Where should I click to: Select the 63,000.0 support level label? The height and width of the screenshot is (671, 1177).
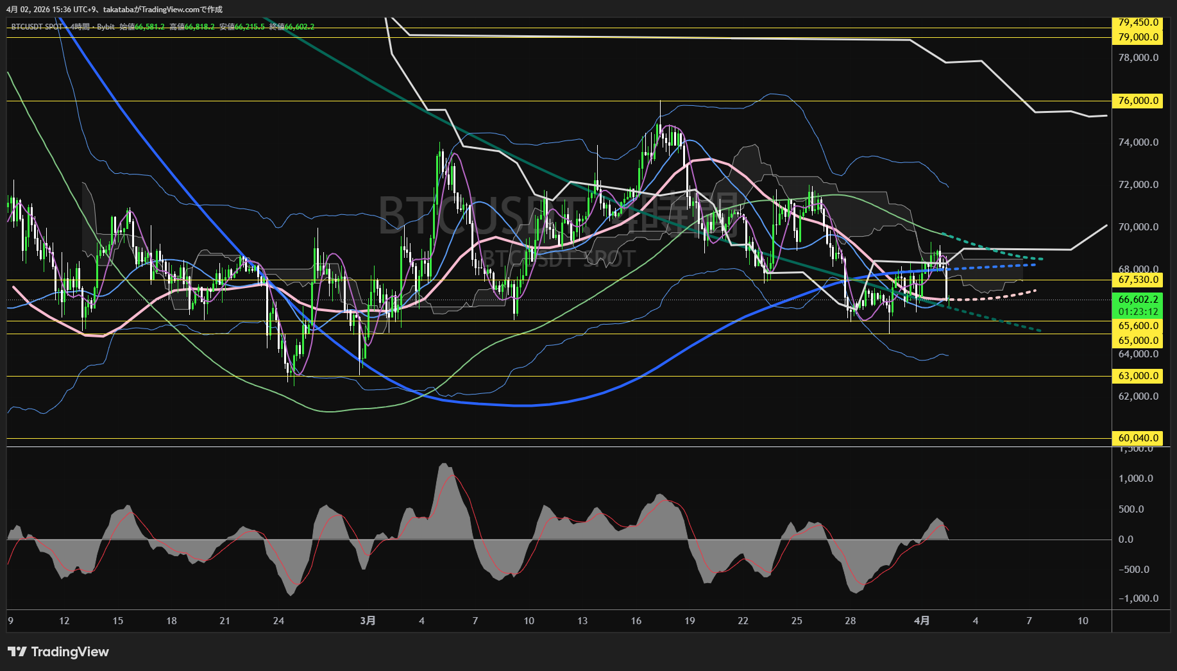coord(1137,376)
